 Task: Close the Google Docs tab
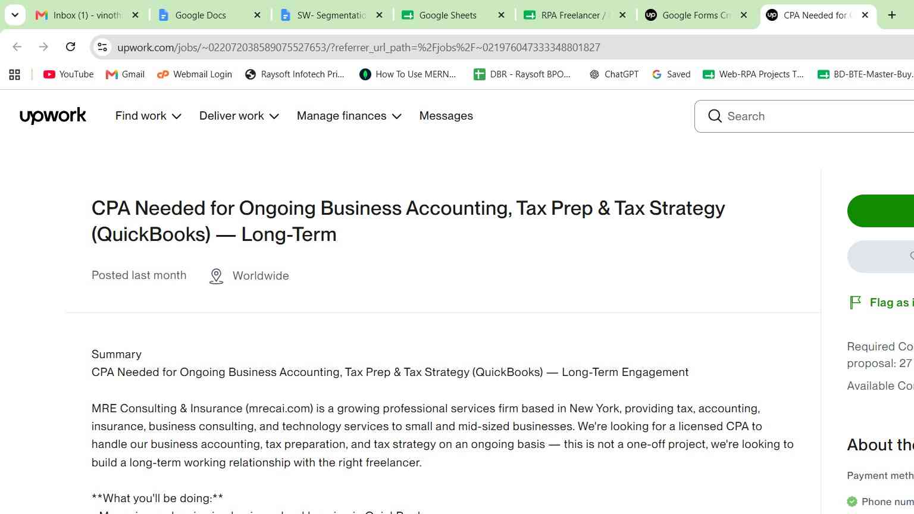pos(257,15)
